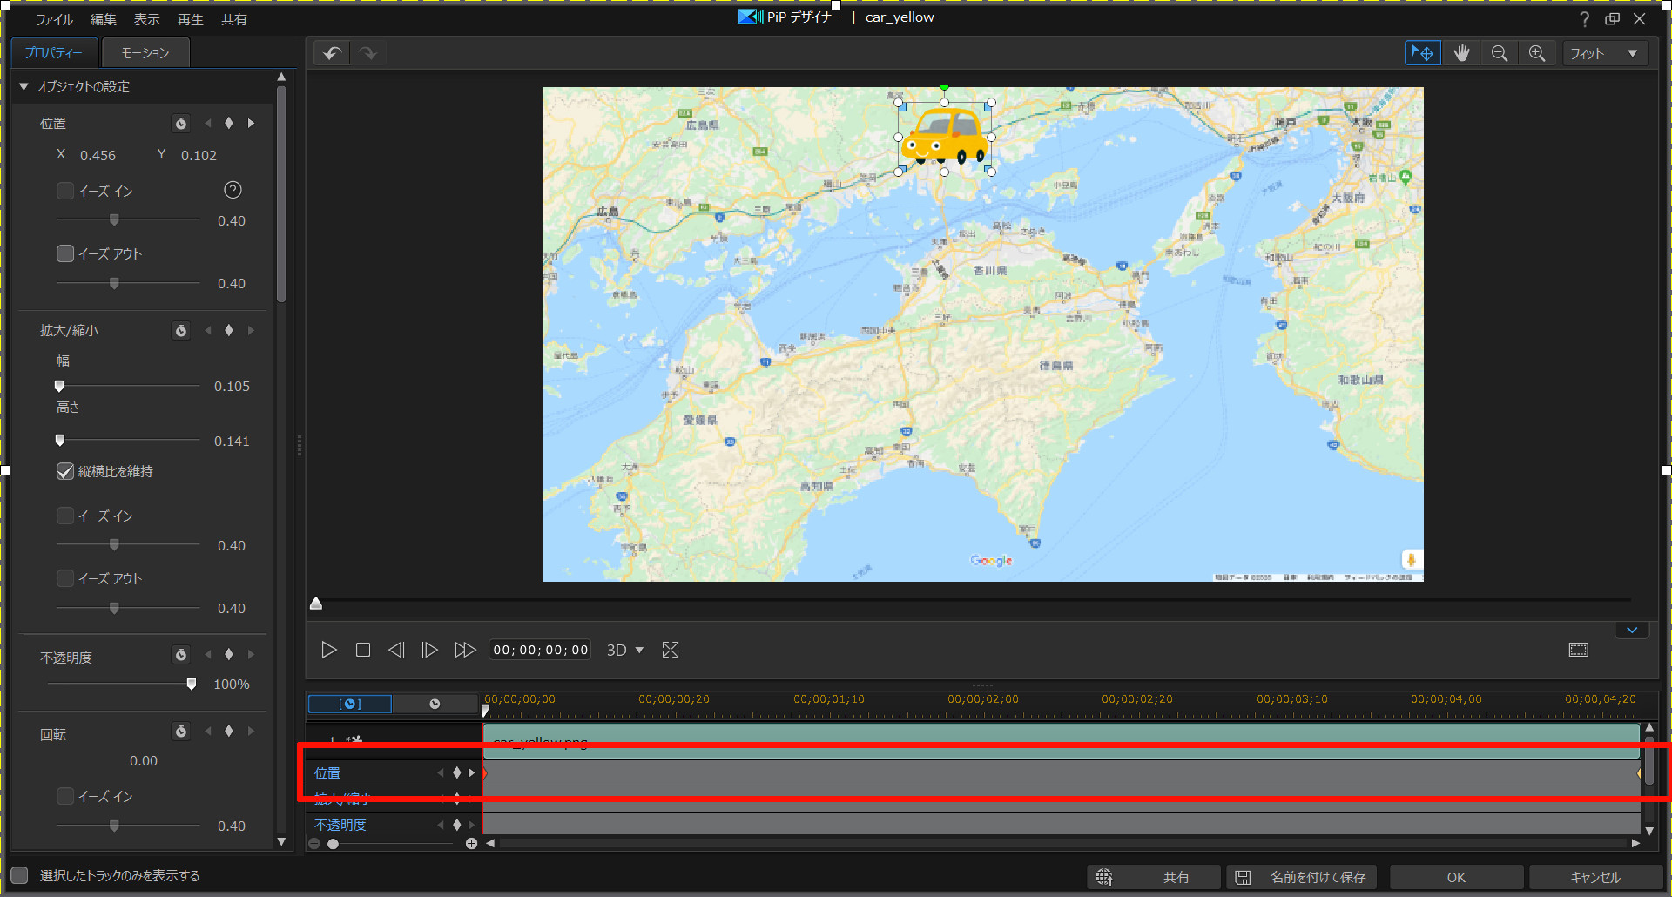Click the TV safe zone icon
Screen dimensions: 1672x897
(x=1578, y=650)
